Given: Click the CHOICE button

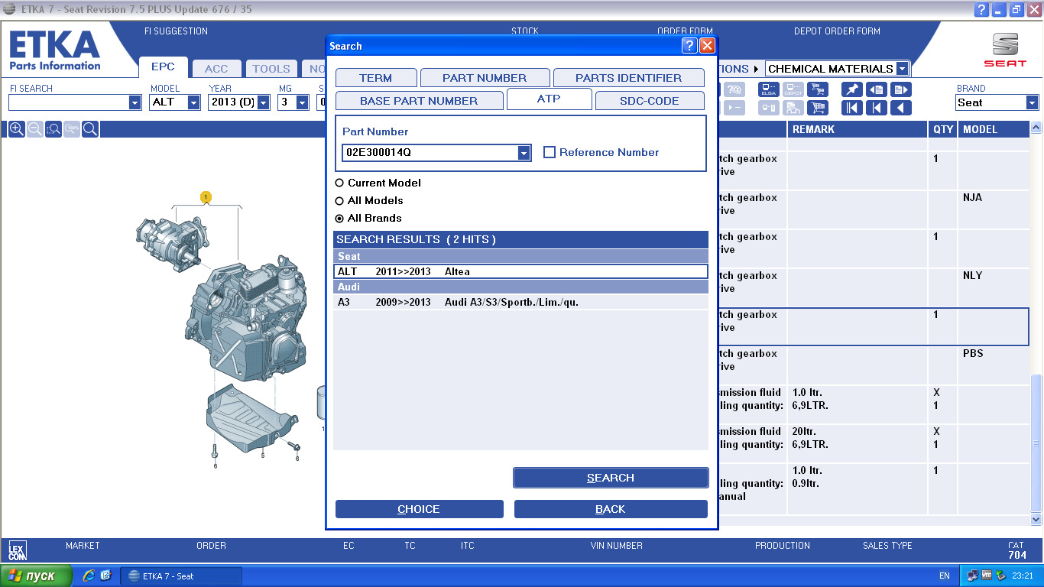Looking at the screenshot, I should 419,509.
